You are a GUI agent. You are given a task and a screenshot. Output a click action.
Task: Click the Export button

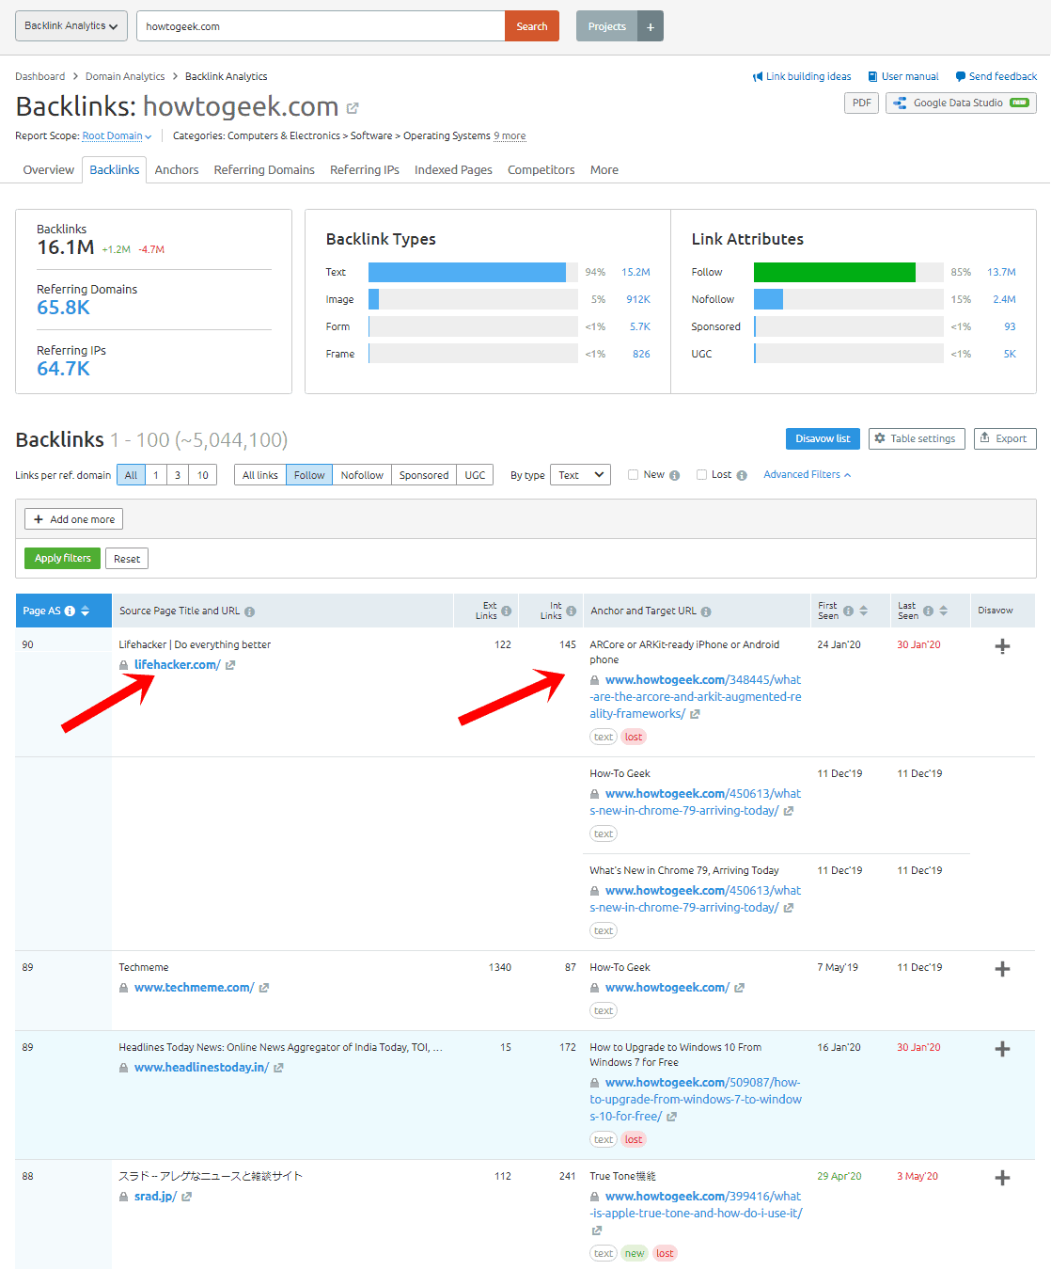[1004, 439]
